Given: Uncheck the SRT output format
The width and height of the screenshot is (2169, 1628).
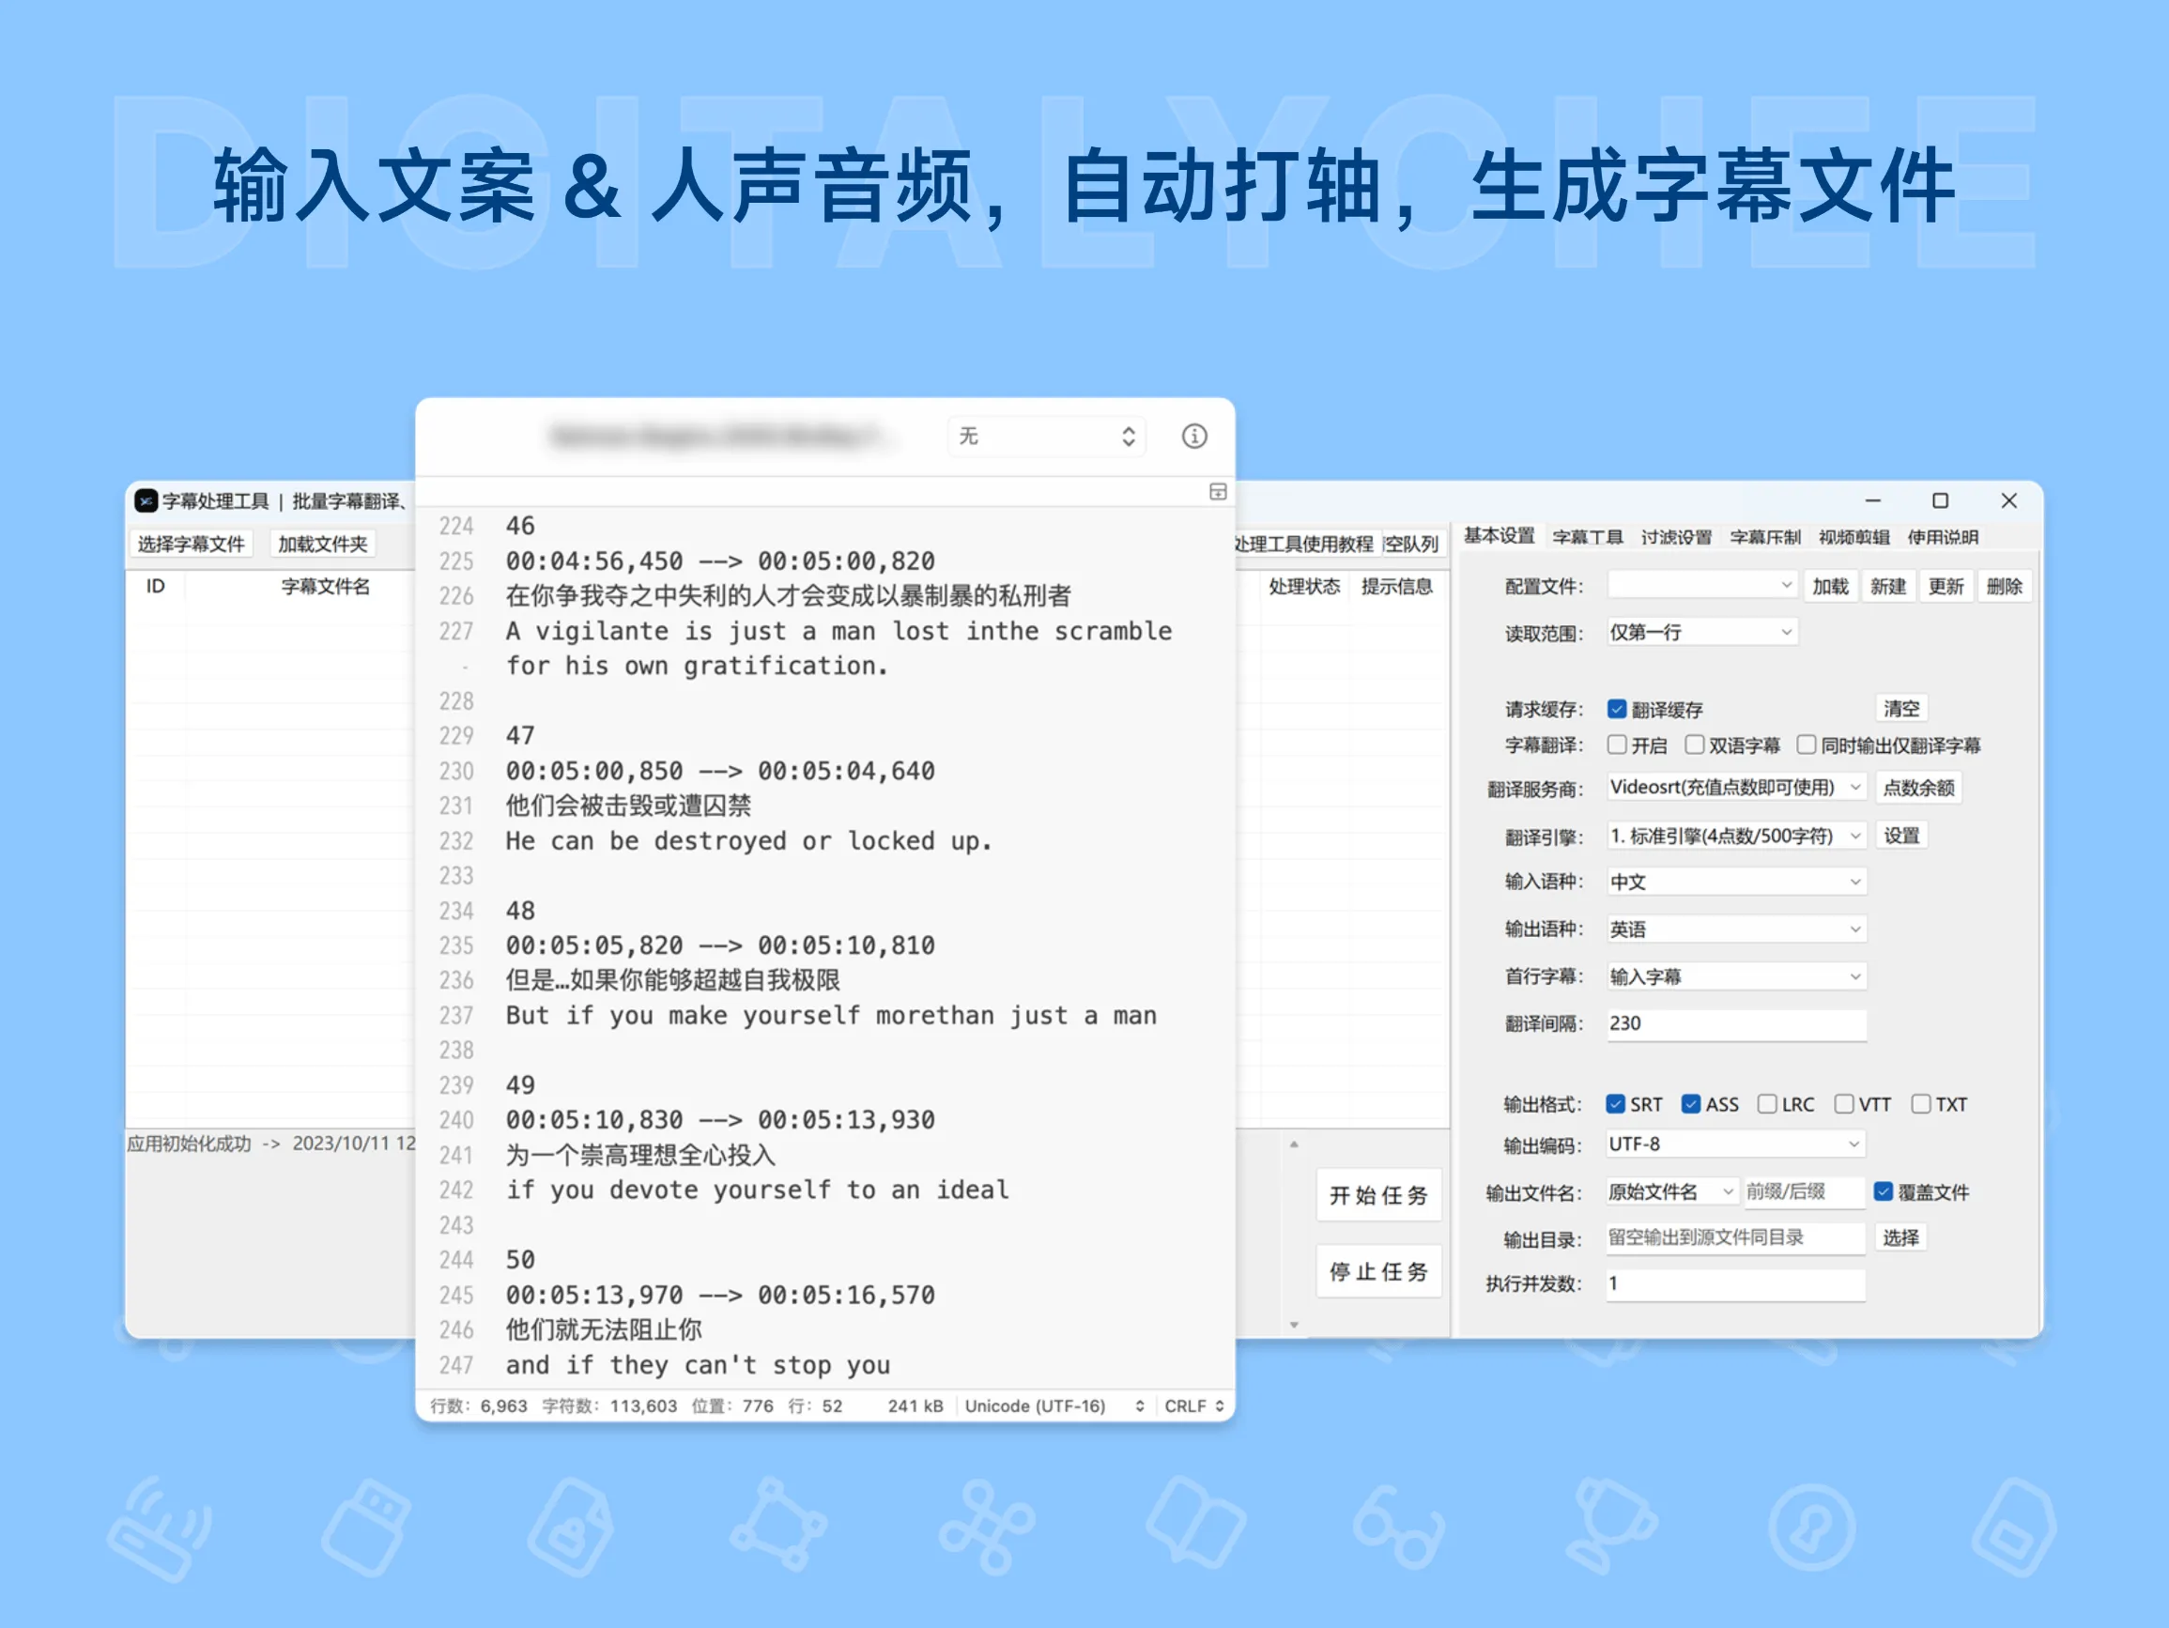Looking at the screenshot, I should pyautogui.click(x=1615, y=1103).
